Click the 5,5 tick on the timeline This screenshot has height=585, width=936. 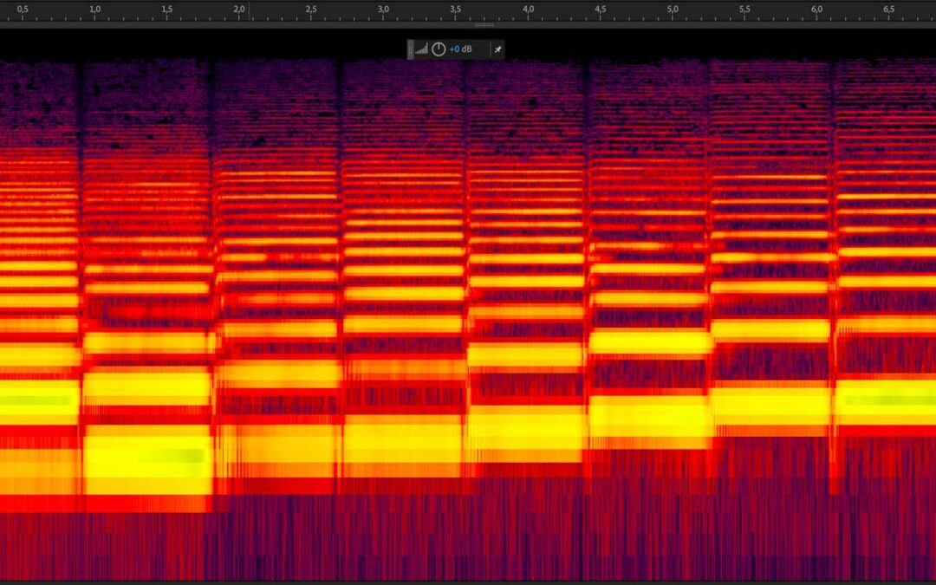[744, 10]
